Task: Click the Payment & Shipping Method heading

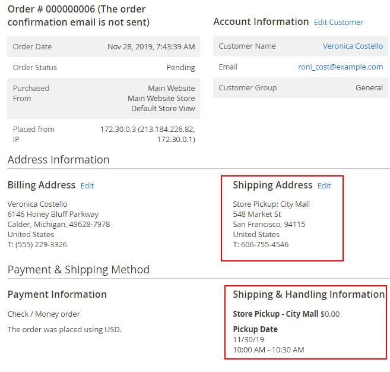Action: [78, 270]
